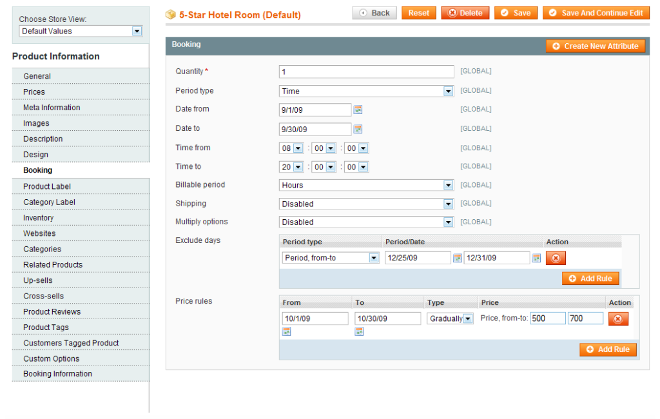Edit price rule To date 10/30/09
Viewport: 660px width, 419px height.
(387, 318)
